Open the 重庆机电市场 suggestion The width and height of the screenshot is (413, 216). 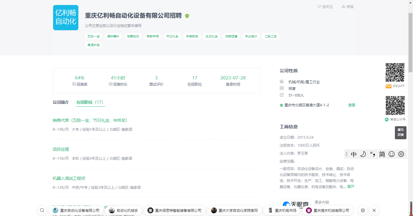point(282,210)
